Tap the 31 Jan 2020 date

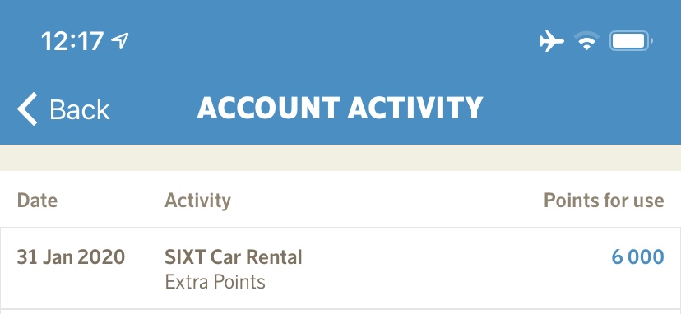(71, 257)
